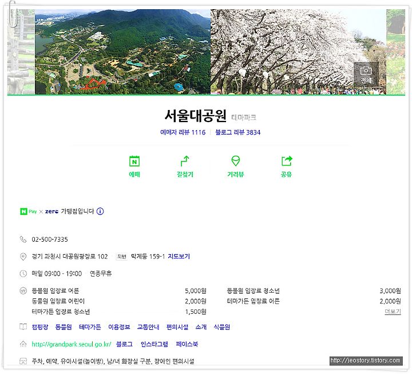Open the 동물원 menu link

[x=64, y=327]
